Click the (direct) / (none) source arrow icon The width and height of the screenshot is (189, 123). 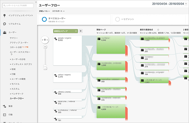[56, 93]
